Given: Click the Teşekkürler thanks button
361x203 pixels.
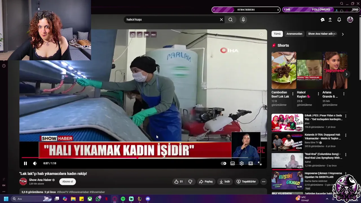Looking at the screenshot, I should pos(246,182).
